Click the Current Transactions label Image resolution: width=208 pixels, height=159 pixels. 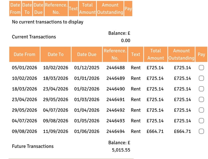pos(34,37)
